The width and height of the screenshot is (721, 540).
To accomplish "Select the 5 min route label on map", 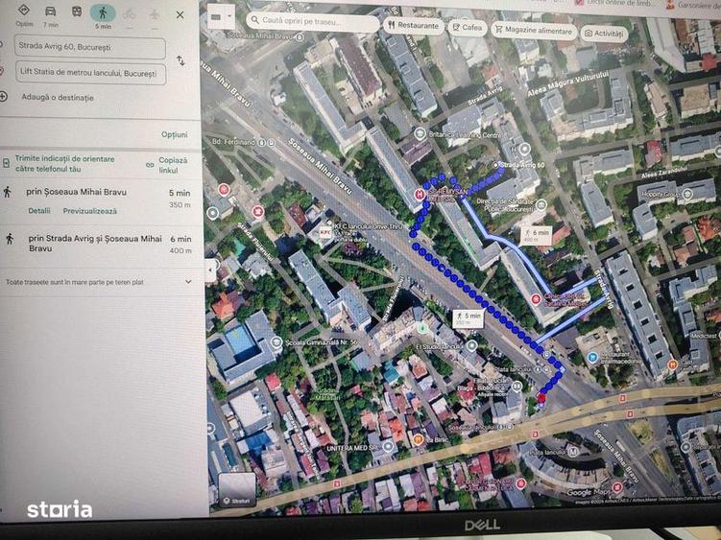I will coord(468,318).
